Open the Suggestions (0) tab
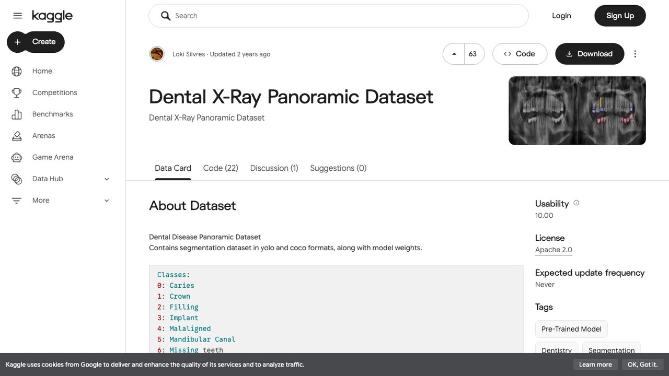Image resolution: width=669 pixels, height=376 pixels. pos(338,168)
